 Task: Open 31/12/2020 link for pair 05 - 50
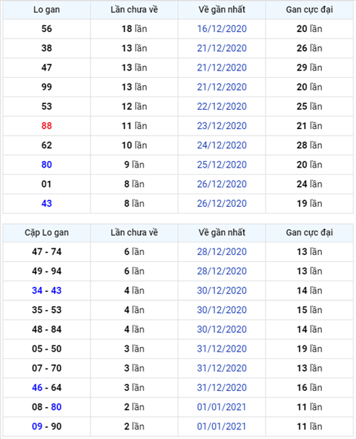222,349
